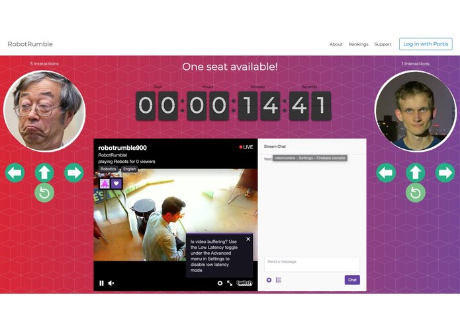Click the English tag
This screenshot has height=326, width=460.
[129, 169]
